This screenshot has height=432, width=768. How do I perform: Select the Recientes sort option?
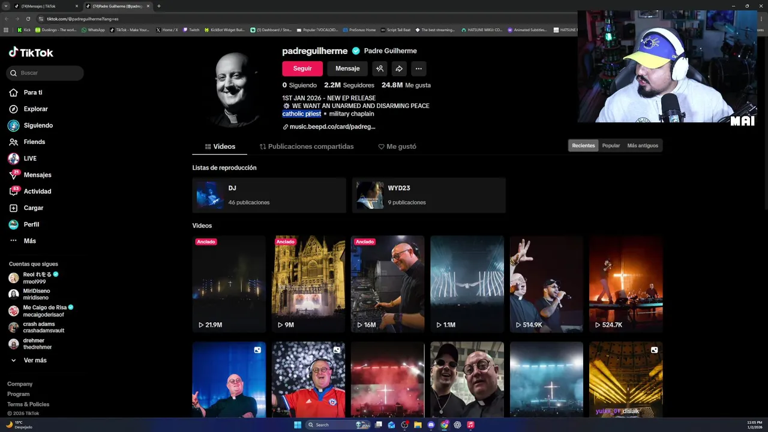(583, 145)
